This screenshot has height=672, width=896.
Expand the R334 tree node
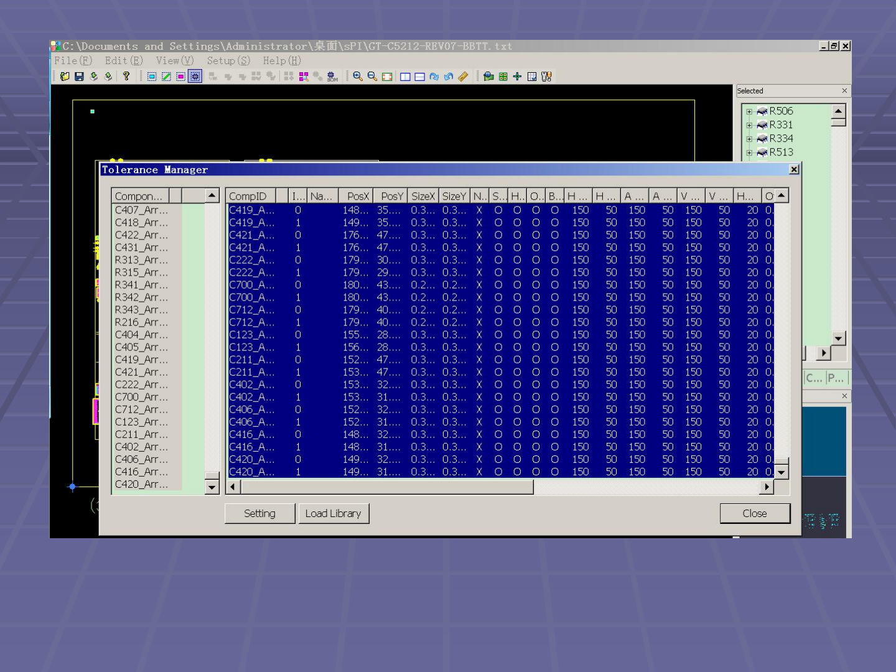[x=749, y=139]
